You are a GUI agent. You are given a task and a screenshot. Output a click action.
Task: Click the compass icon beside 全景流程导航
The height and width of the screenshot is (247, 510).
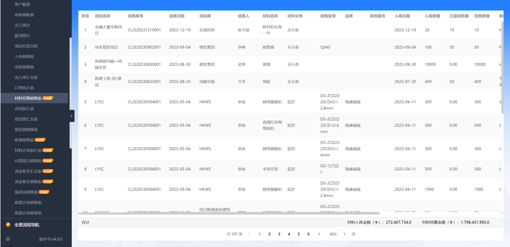point(8,225)
